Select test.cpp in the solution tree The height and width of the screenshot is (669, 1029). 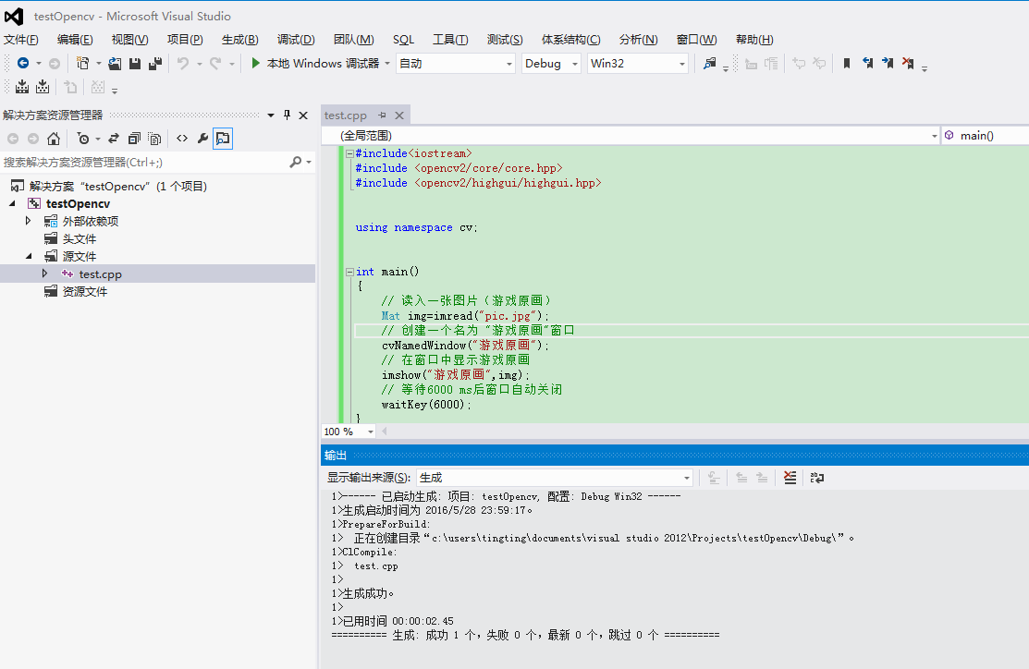(x=100, y=274)
